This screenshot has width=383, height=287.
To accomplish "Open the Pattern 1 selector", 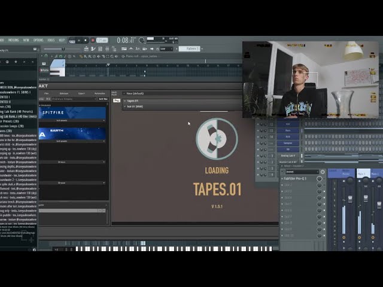I will (190, 49).
